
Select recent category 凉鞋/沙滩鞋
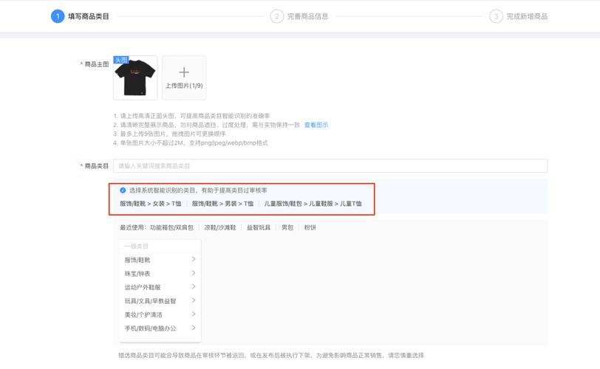point(220,227)
